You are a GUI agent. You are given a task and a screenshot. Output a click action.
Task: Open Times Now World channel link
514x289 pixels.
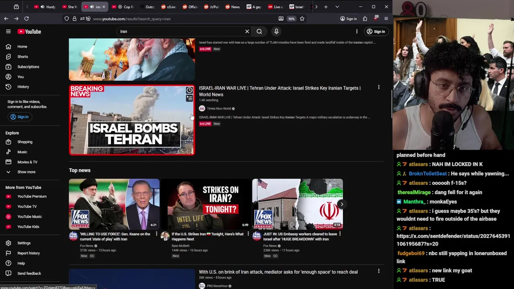[x=219, y=108]
